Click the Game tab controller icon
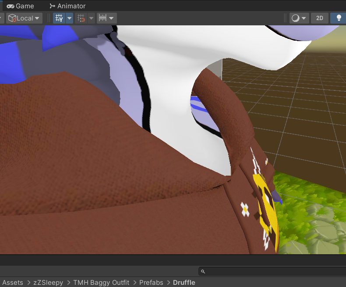Image resolution: width=346 pixels, height=287 pixels. click(11, 6)
